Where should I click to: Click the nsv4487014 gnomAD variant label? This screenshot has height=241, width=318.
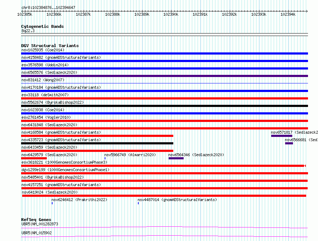point(177,200)
